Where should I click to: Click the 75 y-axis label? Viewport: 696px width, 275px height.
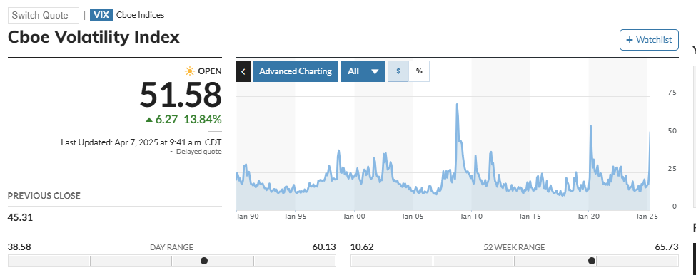click(672, 93)
